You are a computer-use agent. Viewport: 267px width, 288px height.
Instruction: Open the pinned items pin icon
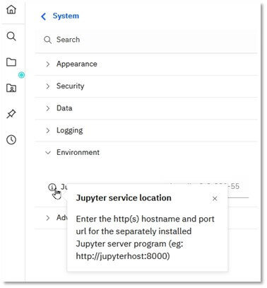click(11, 114)
